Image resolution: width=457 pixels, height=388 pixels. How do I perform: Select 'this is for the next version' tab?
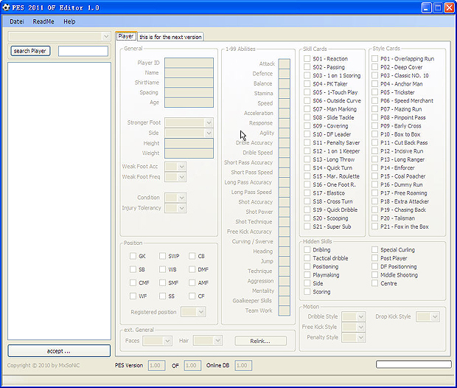coord(170,37)
